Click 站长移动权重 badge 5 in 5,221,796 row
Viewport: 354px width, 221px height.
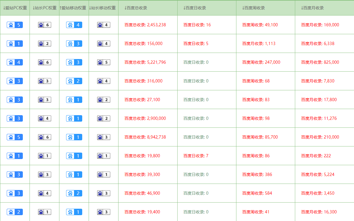tap(104, 62)
